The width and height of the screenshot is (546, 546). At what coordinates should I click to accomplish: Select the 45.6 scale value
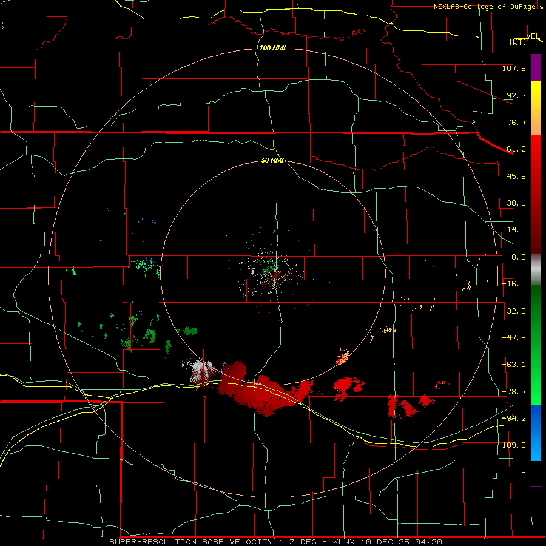tap(516, 176)
